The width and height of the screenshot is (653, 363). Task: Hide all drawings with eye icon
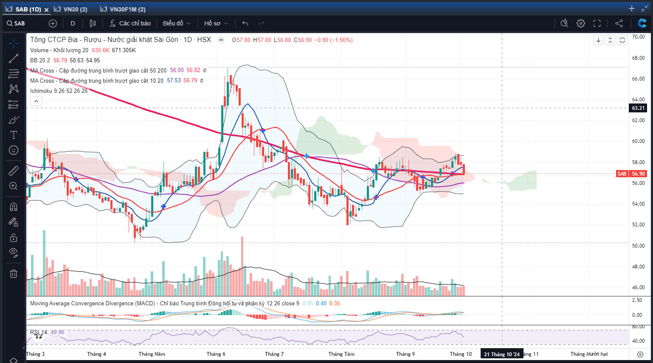pos(14,253)
